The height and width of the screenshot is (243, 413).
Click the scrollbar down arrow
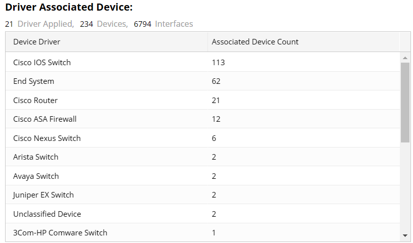[405, 235]
